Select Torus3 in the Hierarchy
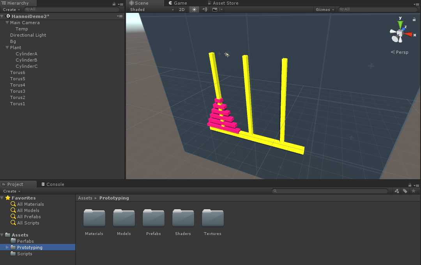The image size is (421, 265). pos(18,91)
